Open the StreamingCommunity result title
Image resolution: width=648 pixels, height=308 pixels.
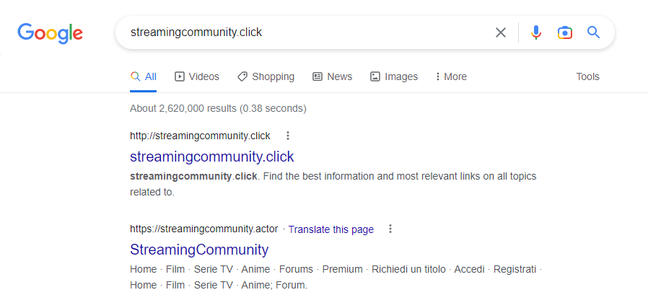[199, 250]
